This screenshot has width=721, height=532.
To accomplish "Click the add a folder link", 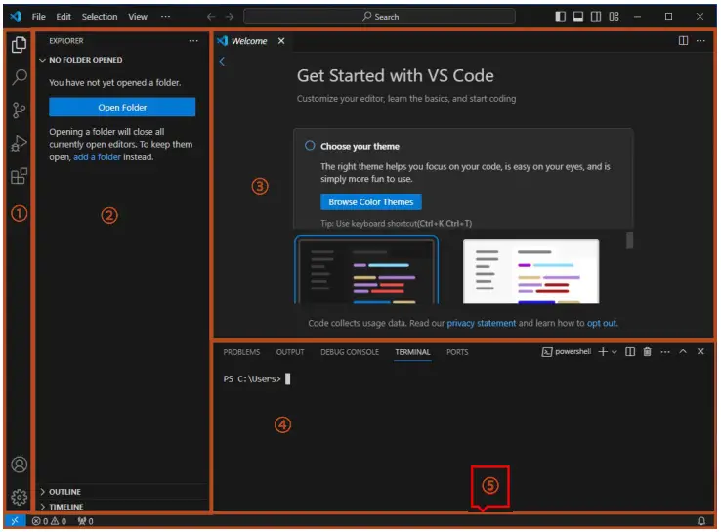I will [97, 156].
